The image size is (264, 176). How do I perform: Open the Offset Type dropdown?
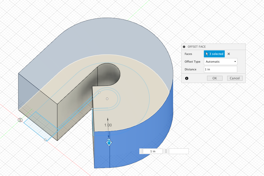click(x=220, y=62)
